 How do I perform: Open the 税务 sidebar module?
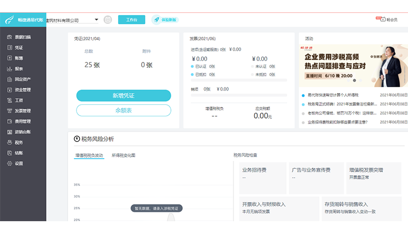point(19,142)
